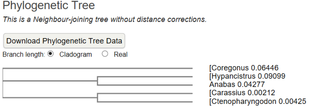
Task: Select the Cladogram radio button
Action: 51,54
